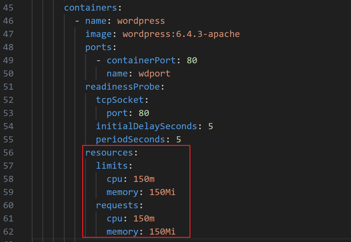Click 'initialDelaySeconds' key
Viewport: 351px width, 242px height.
[146, 126]
